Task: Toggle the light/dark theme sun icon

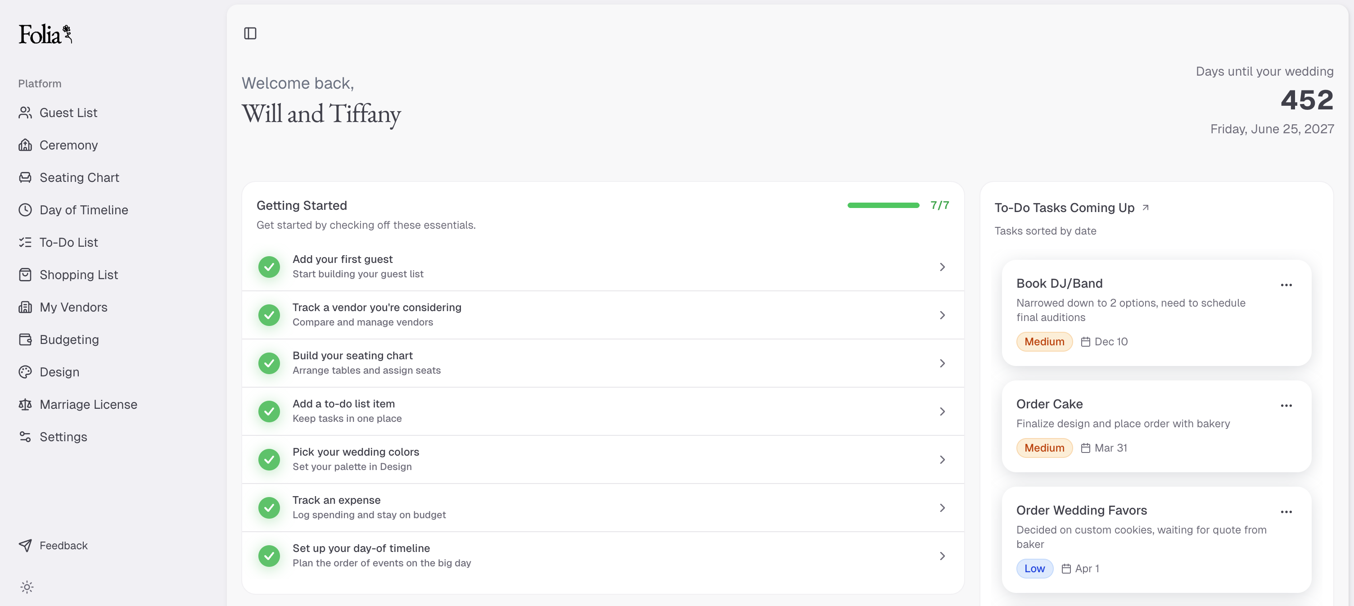Action: click(27, 587)
